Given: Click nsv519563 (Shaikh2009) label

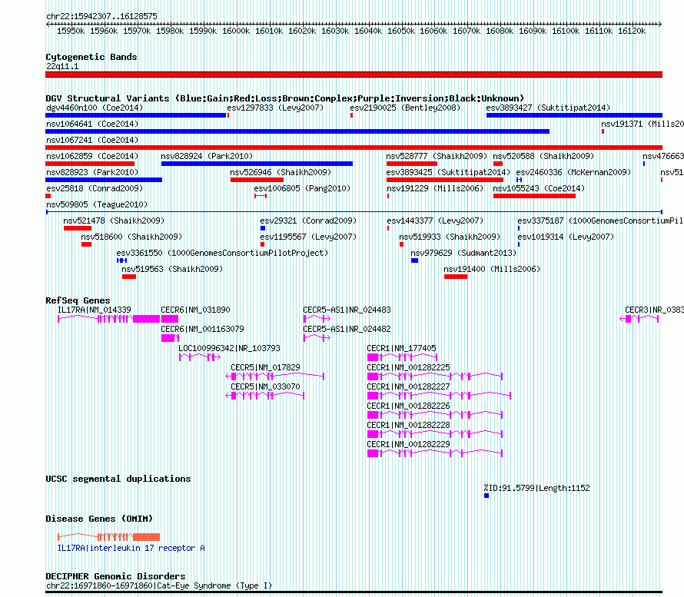Looking at the screenshot, I should [172, 269].
